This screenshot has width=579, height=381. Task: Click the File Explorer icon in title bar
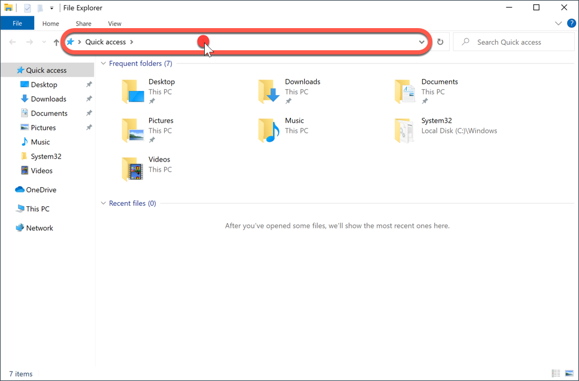click(8, 7)
